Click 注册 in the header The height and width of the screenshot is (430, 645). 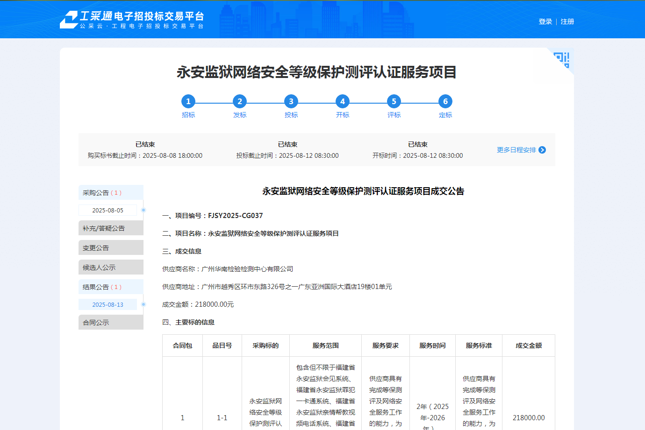tap(567, 21)
